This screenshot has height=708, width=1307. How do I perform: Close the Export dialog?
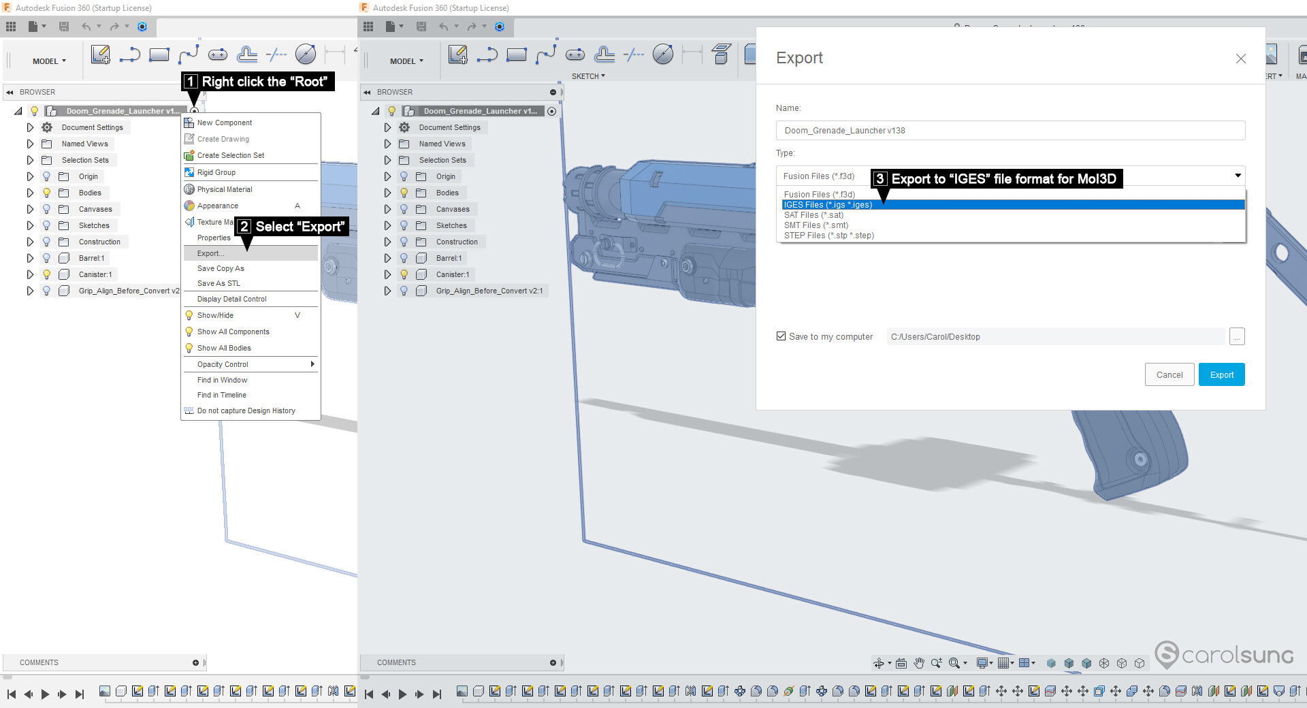click(x=1240, y=59)
